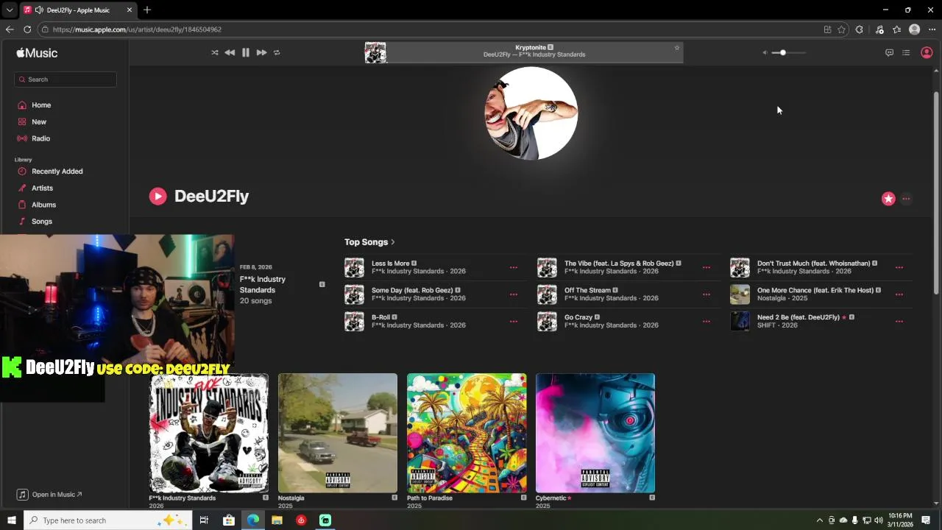Open the Path to Paradise album cover
Viewport: 942px width, 530px height.
[x=467, y=433]
